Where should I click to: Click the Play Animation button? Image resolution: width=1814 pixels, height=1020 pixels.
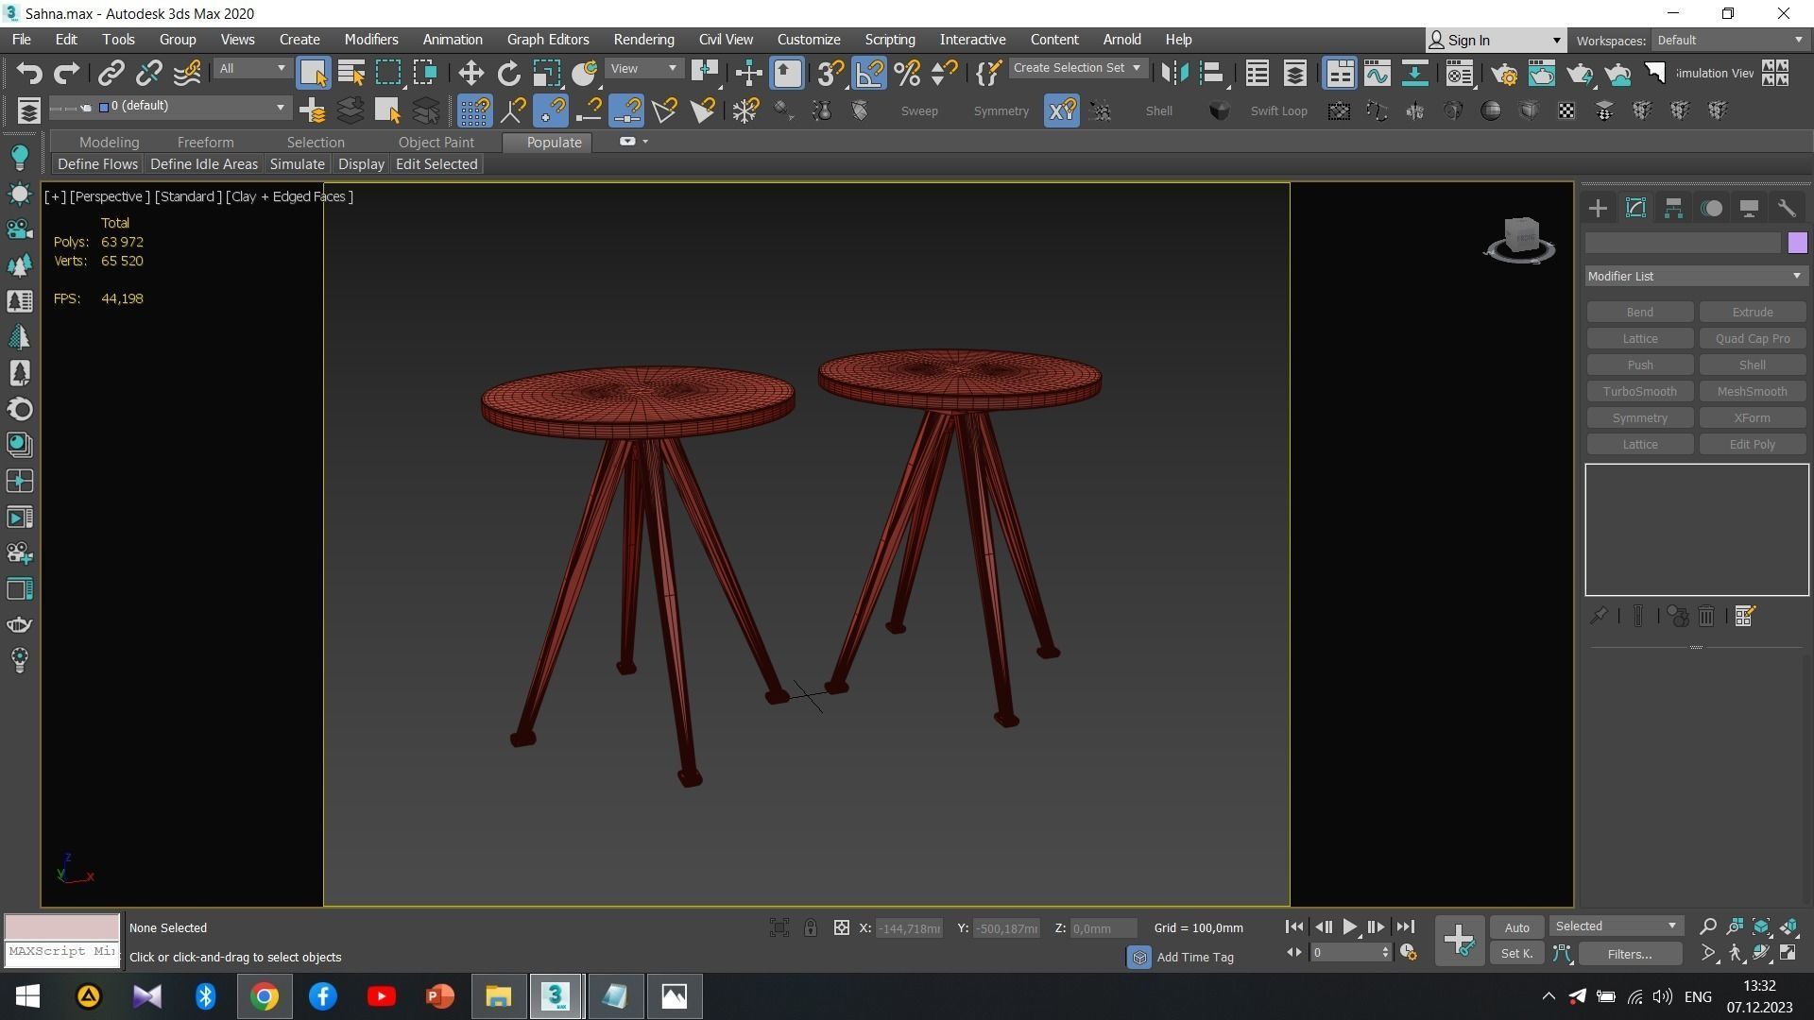(x=1350, y=927)
